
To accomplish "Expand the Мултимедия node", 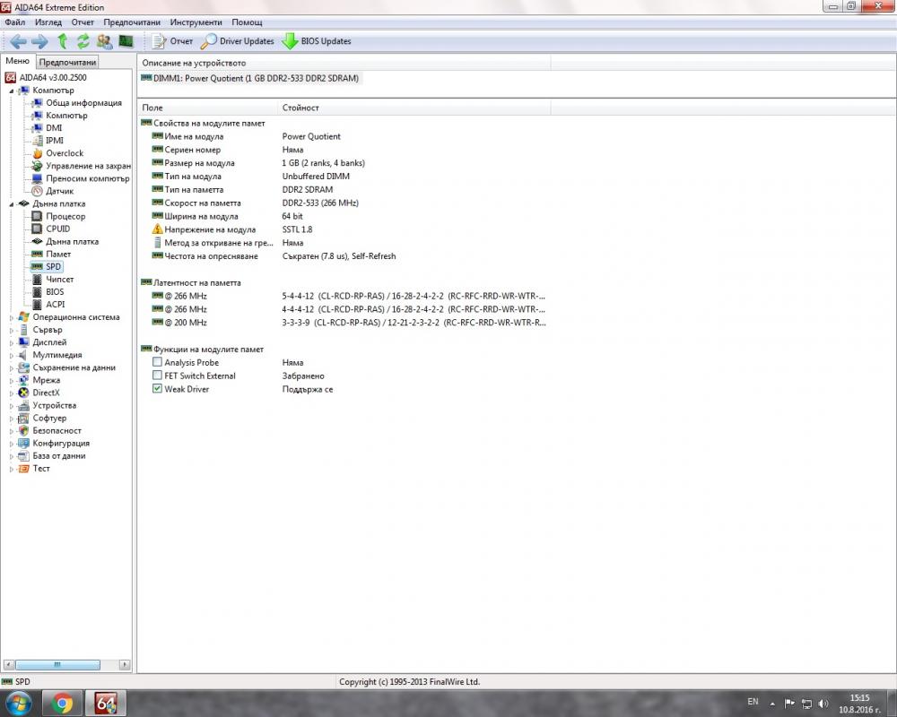I will click(x=11, y=355).
